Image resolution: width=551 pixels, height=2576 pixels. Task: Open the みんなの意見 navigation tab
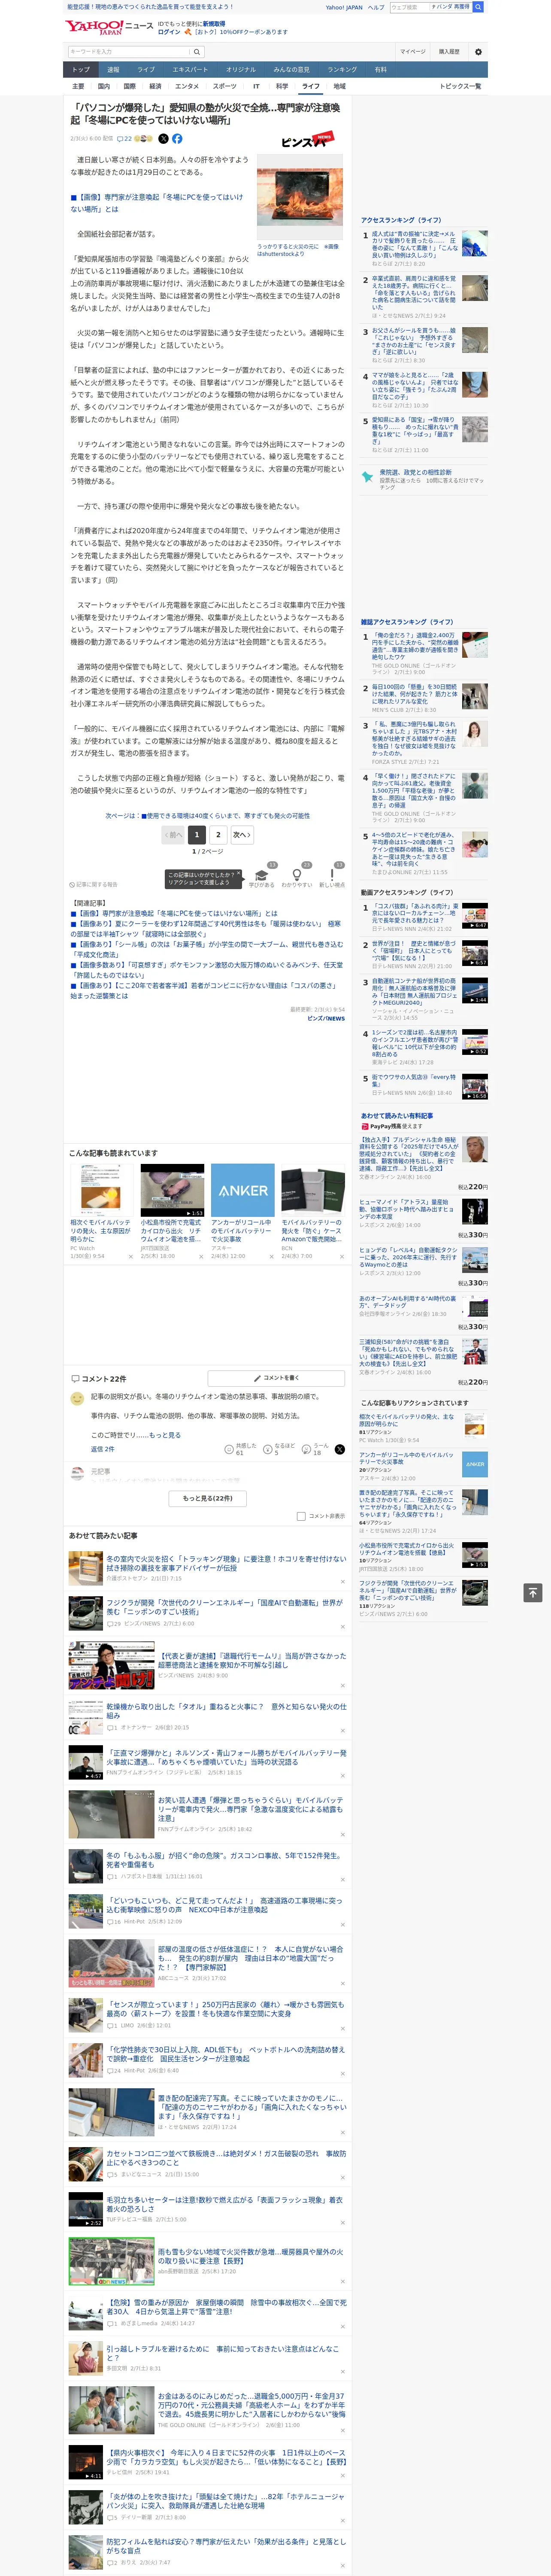pos(291,69)
